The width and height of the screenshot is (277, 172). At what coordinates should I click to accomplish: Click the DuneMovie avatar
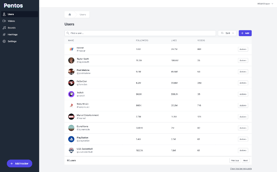click(71, 128)
